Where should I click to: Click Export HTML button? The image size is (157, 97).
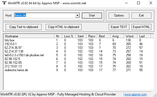pos(141,27)
